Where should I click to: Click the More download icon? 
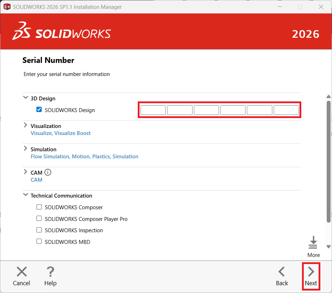click(313, 243)
